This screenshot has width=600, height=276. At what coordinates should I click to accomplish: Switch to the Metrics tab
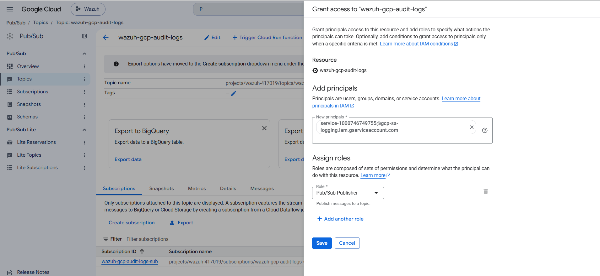[x=197, y=189]
